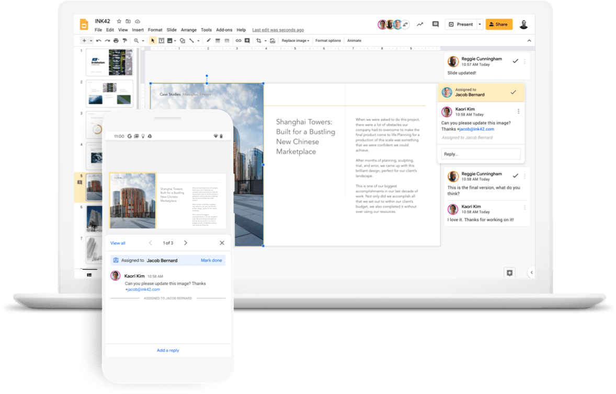
Task: Click the insert image icon
Action: (170, 40)
